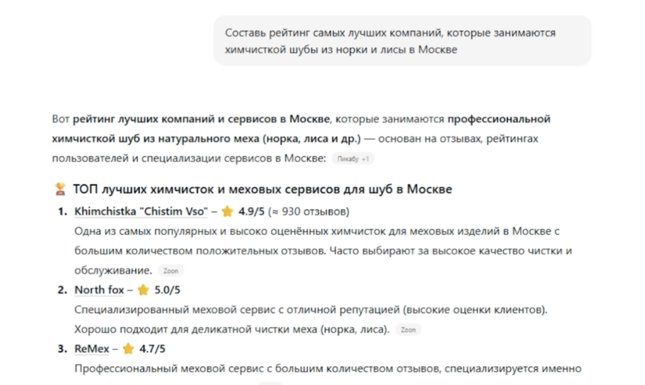The image size is (645, 385).
Task: Click the star icon beside 4.9/5 rating
Action: pos(227,211)
